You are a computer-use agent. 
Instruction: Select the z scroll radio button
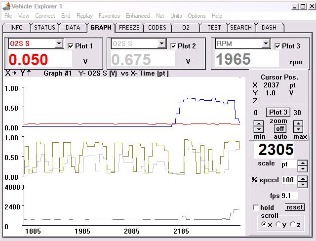click(293, 225)
